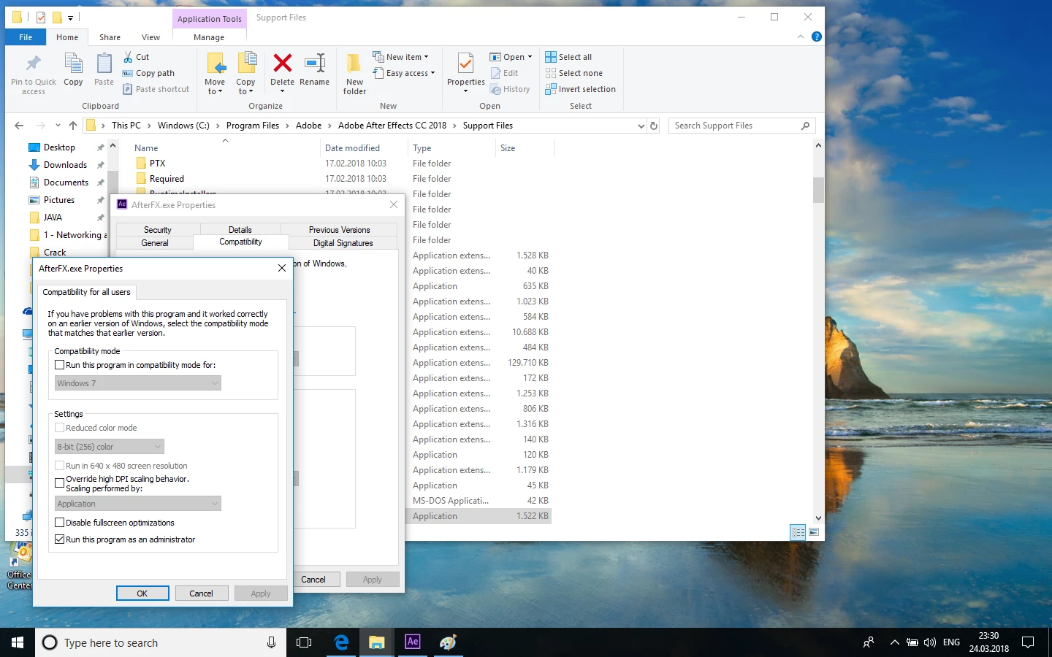The image size is (1052, 657).
Task: Switch to the Share ribbon tab
Action: click(x=110, y=37)
